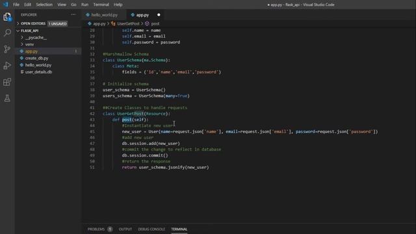The width and height of the screenshot is (416, 234).
Task: Open the Help menu
Action: pos(118,5)
